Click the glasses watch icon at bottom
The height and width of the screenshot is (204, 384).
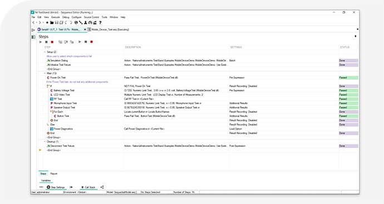[x=41, y=187]
